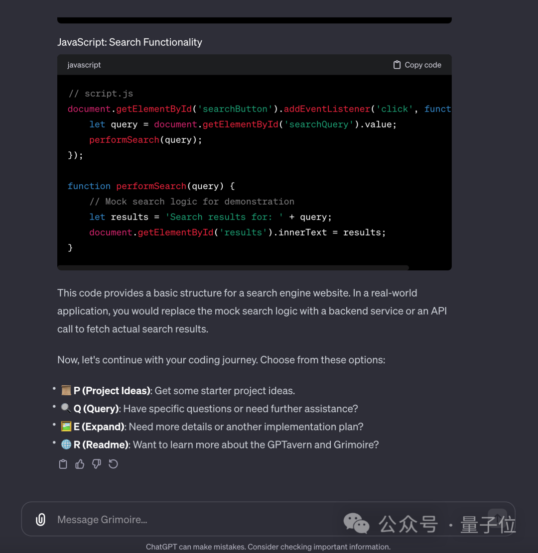
Task: Click the picture emoji beside Expand
Action: [x=66, y=426]
